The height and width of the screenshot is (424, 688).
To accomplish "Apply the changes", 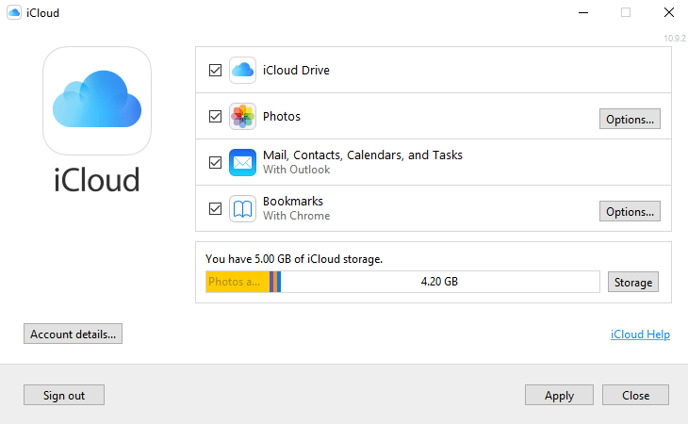I will pyautogui.click(x=559, y=395).
